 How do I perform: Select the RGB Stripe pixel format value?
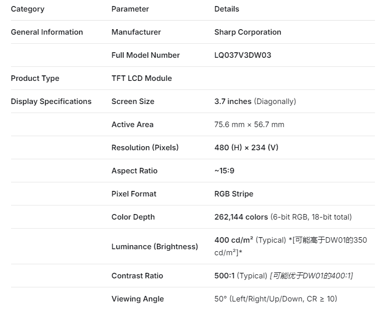pyautogui.click(x=234, y=194)
